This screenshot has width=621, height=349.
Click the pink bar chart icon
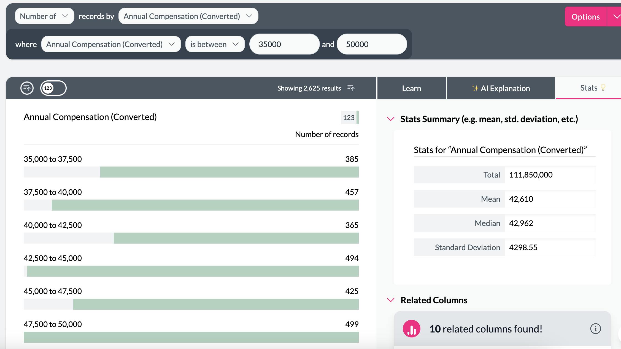click(411, 329)
